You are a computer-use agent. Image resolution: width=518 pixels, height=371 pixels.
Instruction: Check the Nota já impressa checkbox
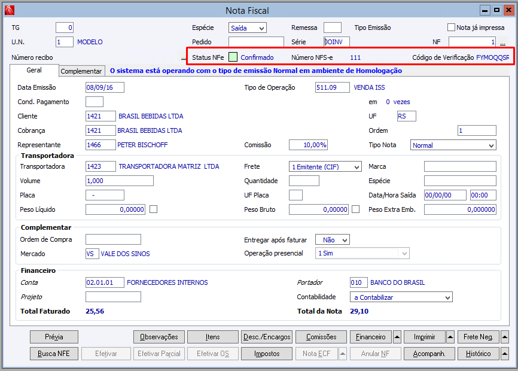coord(452,28)
